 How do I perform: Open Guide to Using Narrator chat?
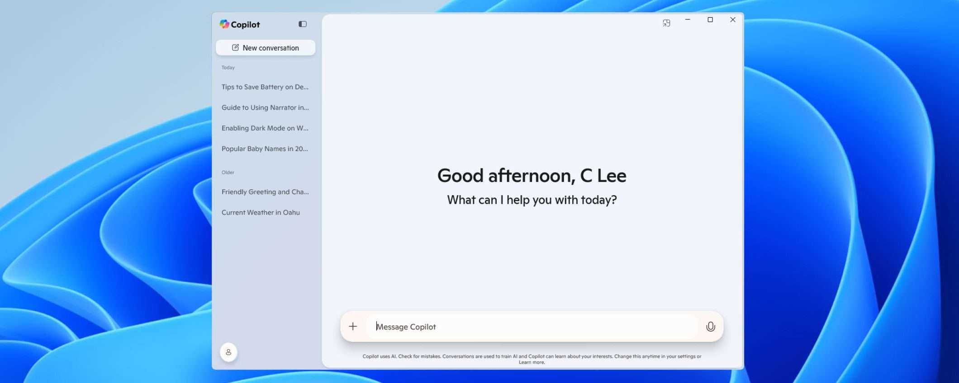265,107
